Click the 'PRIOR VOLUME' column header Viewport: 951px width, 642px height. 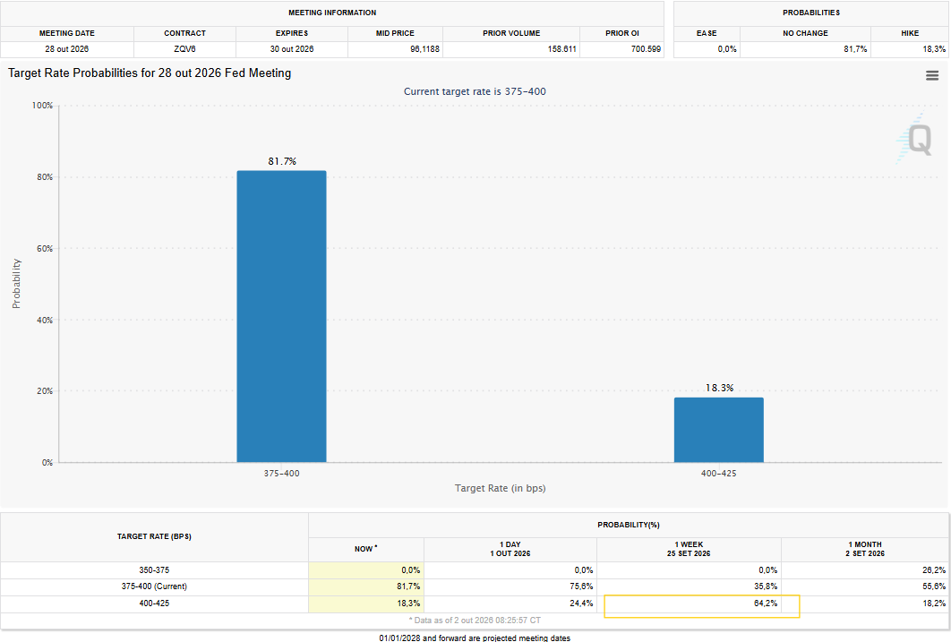511,33
